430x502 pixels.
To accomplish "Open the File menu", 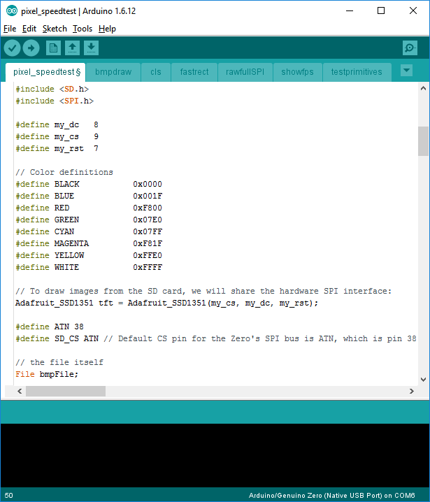I will click(x=10, y=29).
